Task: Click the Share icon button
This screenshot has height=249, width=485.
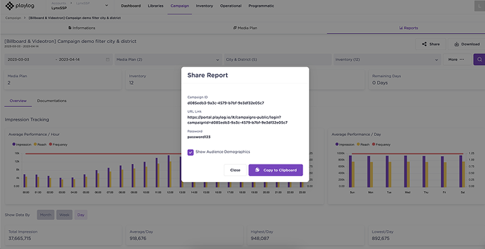Action: tap(431, 44)
